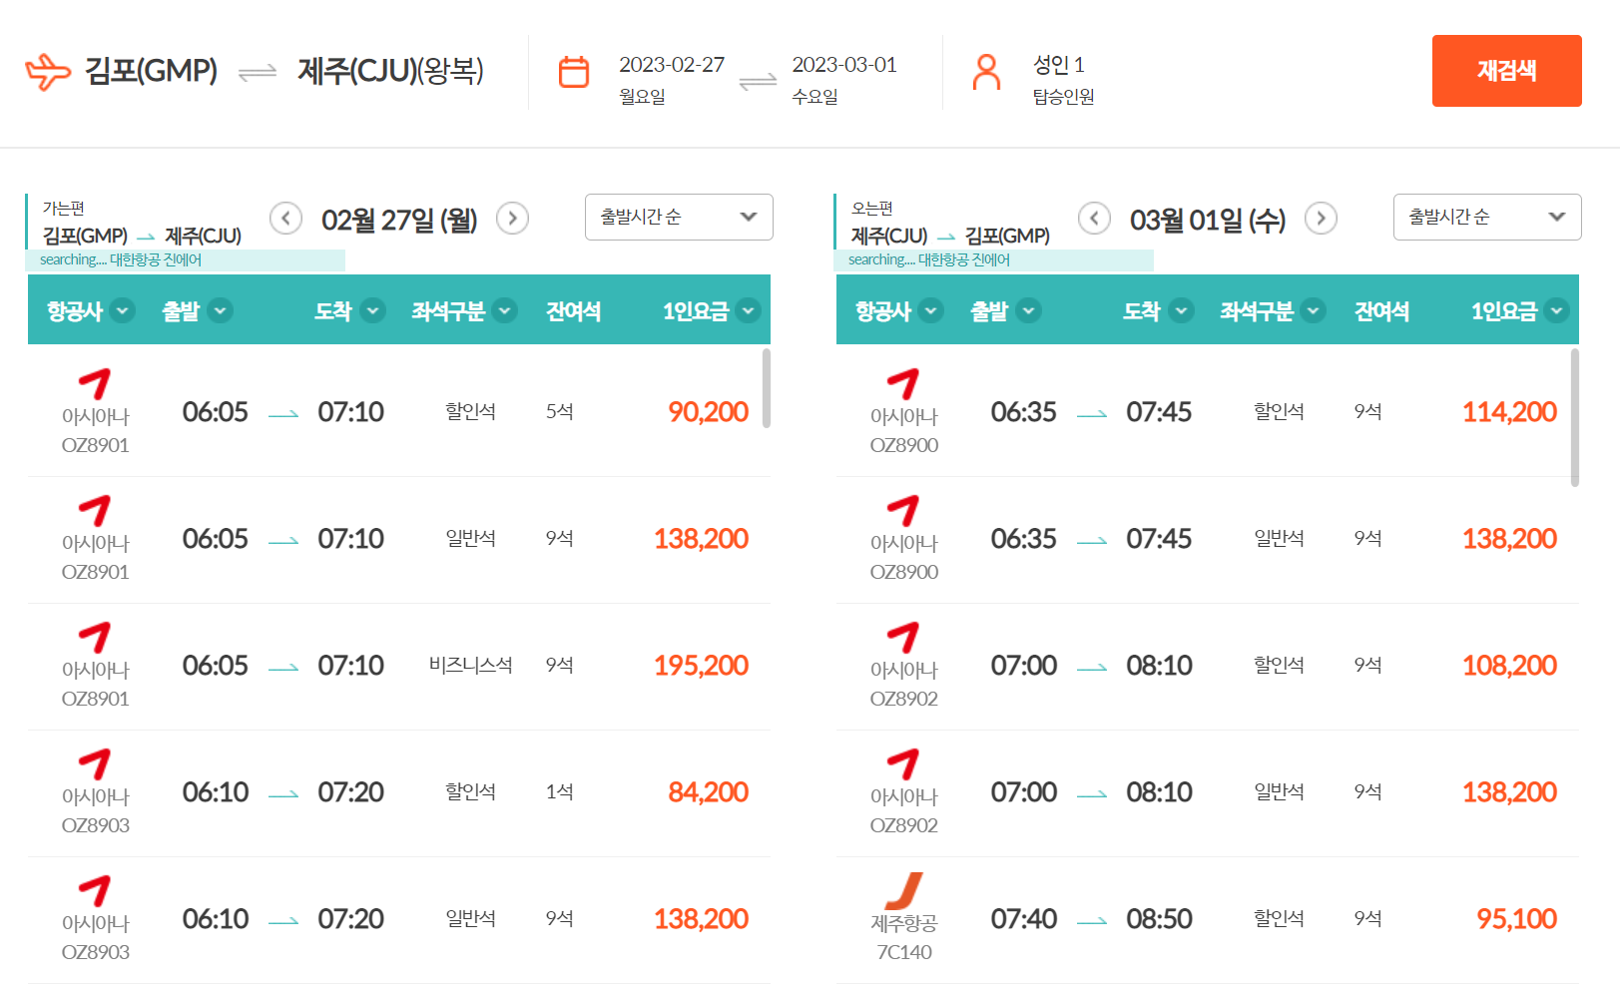Select return 일반석 fare 138,200 on OZ8902
1620x999 pixels.
pos(1509,791)
